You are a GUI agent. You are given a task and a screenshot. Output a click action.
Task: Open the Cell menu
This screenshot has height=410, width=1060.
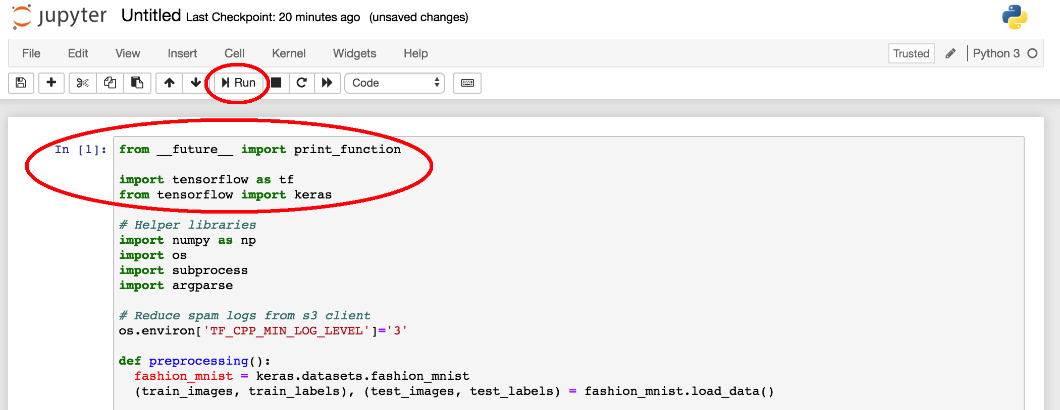click(x=234, y=53)
